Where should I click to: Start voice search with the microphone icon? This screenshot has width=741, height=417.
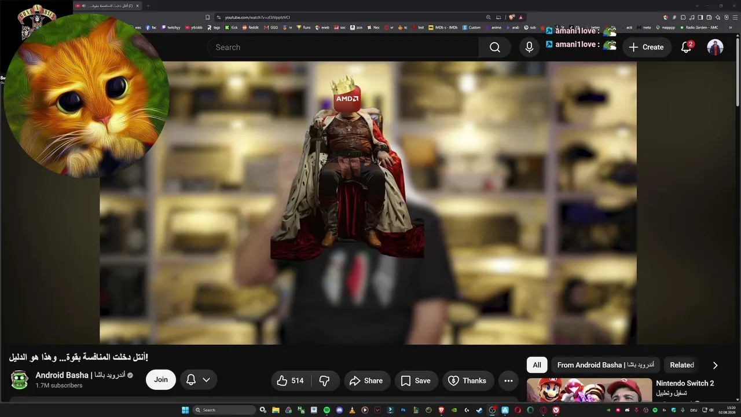coord(529,47)
